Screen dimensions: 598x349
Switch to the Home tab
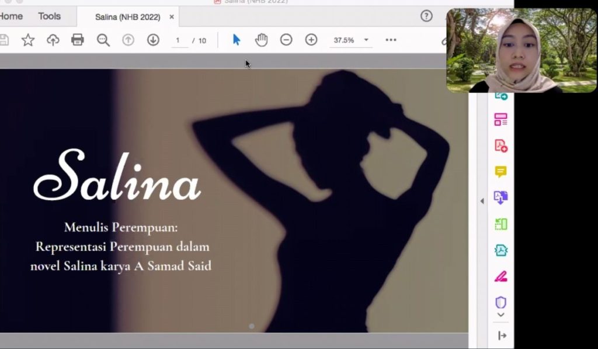tap(11, 16)
